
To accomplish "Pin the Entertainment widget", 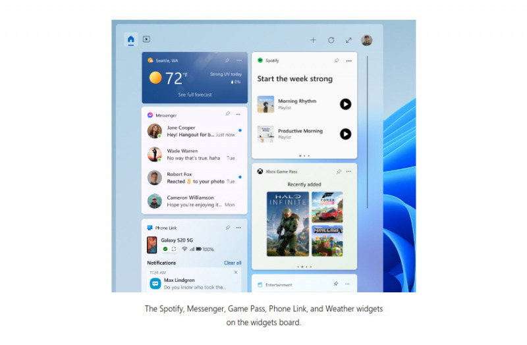I will click(336, 284).
